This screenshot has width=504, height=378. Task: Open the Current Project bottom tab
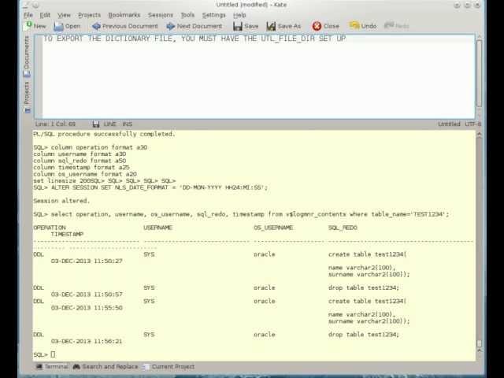168,367
